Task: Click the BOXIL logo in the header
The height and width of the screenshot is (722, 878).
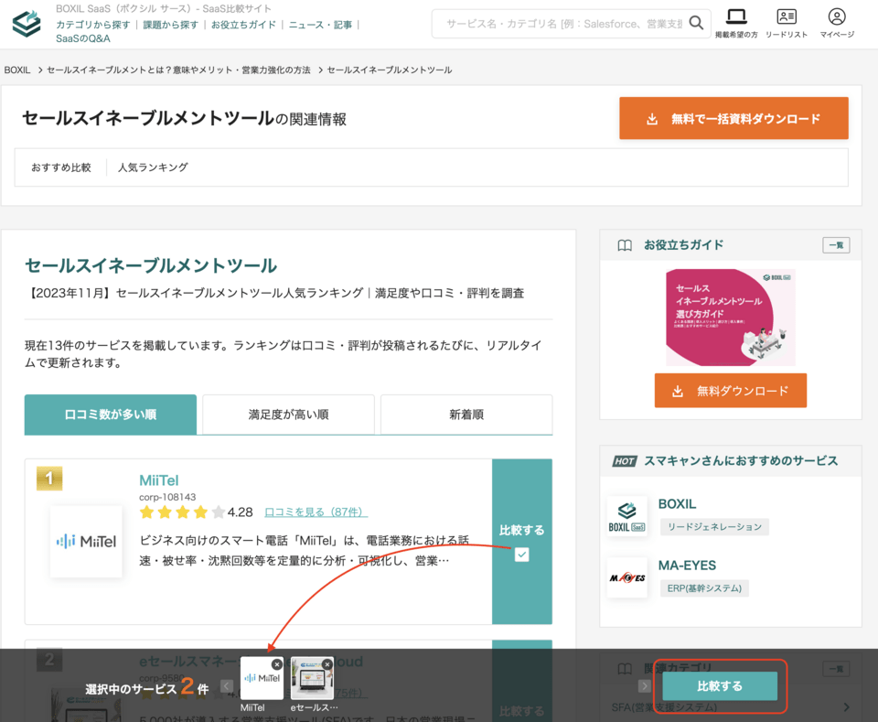Action: click(x=27, y=25)
